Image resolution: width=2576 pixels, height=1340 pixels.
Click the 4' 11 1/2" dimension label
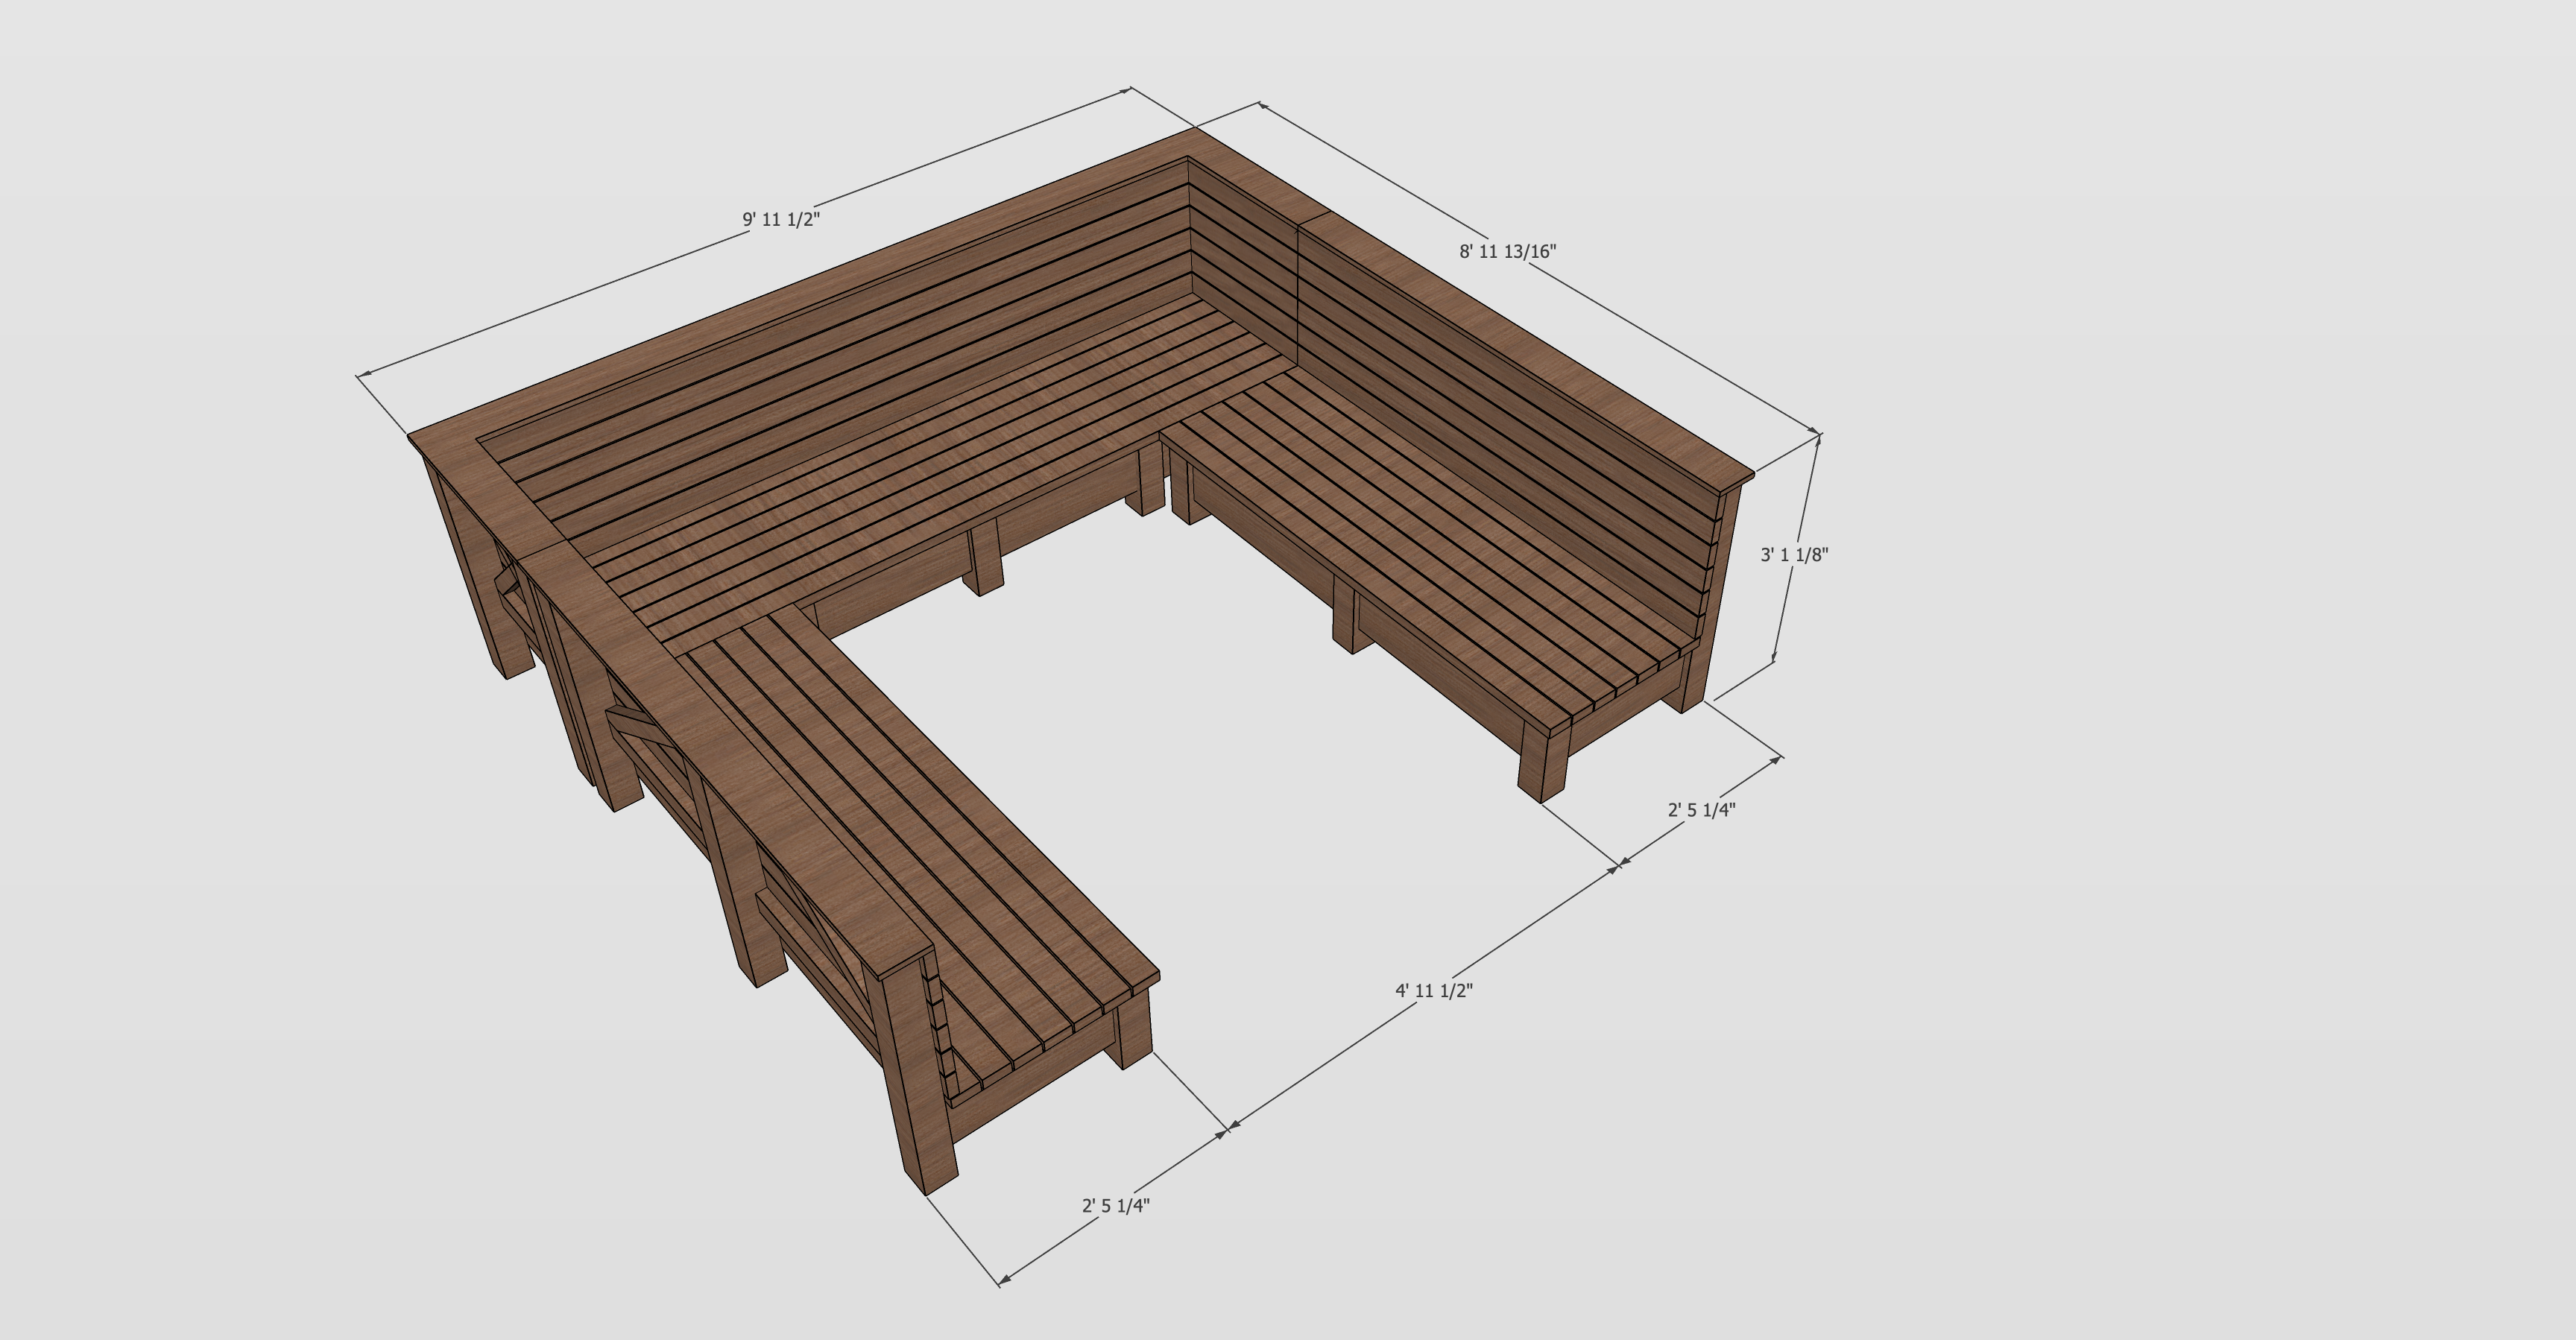(1435, 991)
